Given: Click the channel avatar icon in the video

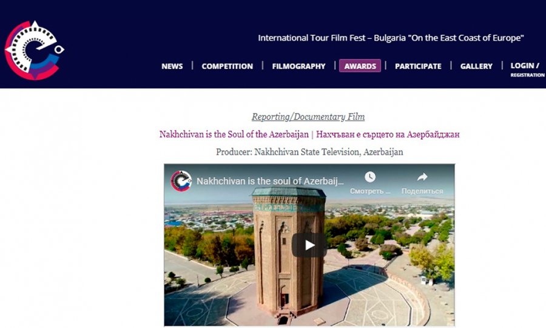Looking at the screenshot, I should coord(181,181).
